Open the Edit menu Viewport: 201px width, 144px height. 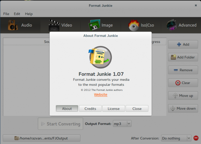pyautogui.click(x=17, y=14)
